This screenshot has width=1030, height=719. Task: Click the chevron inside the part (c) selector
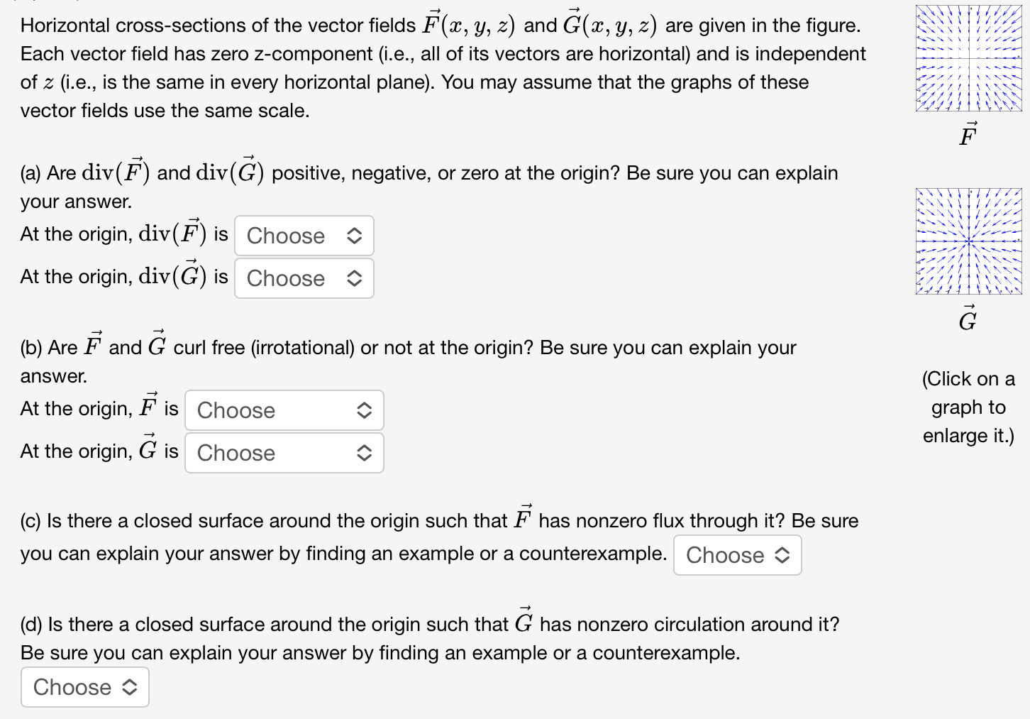(x=782, y=555)
